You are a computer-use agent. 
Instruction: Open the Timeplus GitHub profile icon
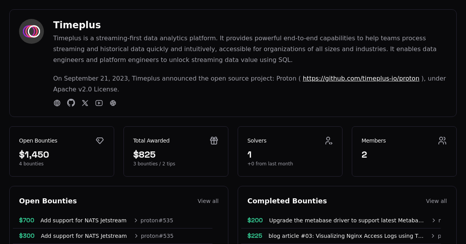click(71, 103)
